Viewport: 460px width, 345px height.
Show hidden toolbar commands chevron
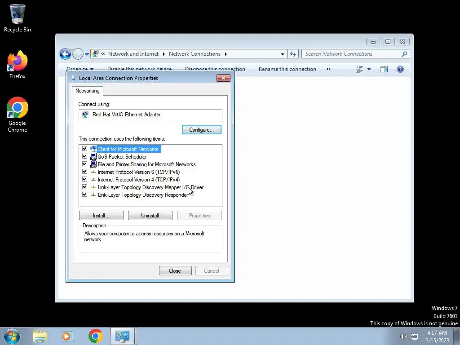328,69
